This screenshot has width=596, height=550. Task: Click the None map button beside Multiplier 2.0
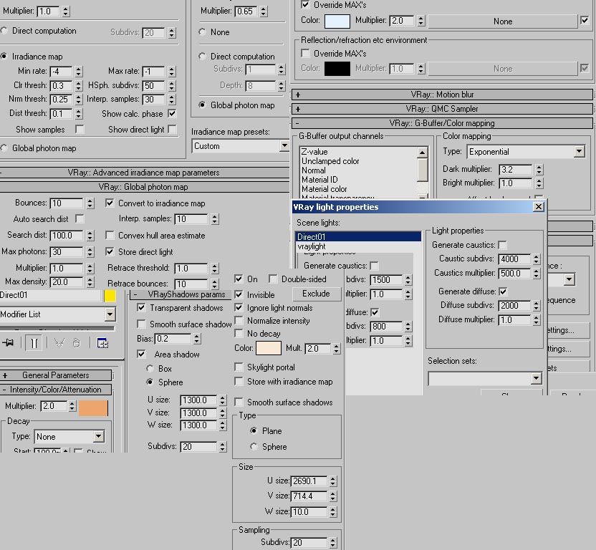502,21
